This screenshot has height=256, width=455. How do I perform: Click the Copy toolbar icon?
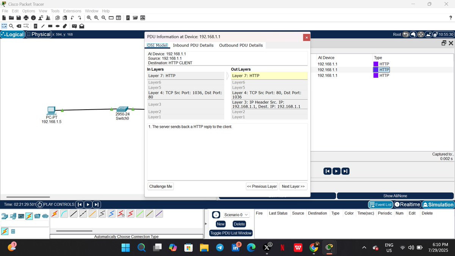[58, 18]
